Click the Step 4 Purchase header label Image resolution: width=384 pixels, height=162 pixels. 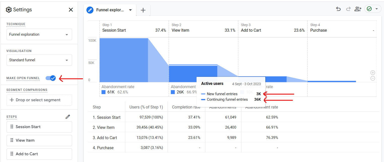coord(318,30)
